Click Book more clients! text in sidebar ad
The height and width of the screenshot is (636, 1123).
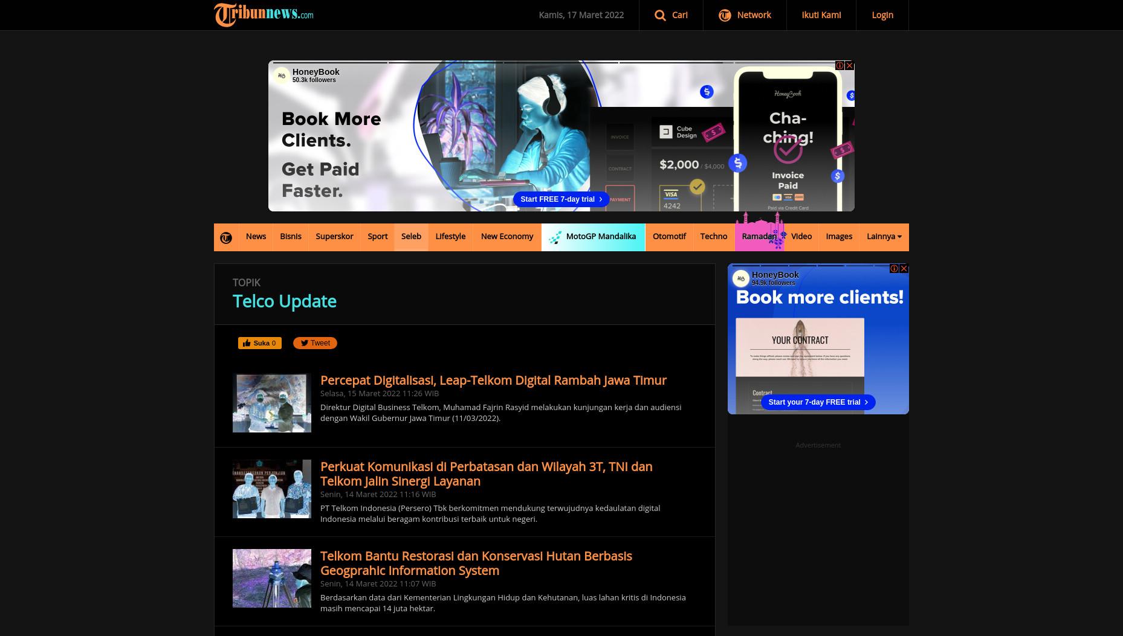pos(820,297)
